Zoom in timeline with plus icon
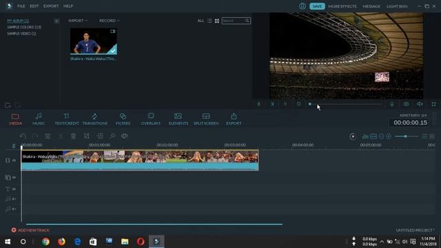The height and width of the screenshot is (248, 441). pyautogui.click(x=389, y=136)
